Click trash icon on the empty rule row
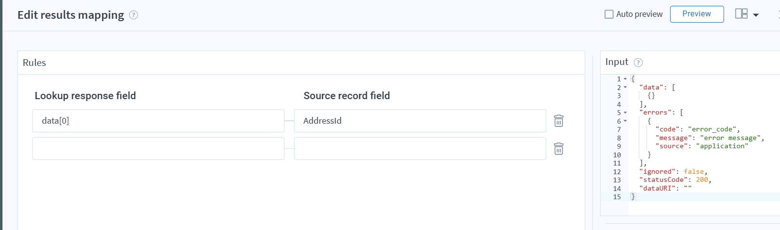This screenshot has height=230, width=780. (558, 149)
